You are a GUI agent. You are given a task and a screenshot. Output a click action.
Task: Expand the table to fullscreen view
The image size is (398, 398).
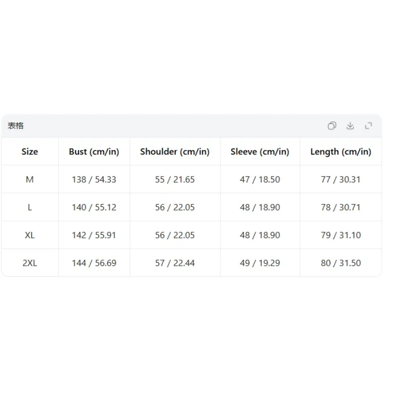(368, 126)
